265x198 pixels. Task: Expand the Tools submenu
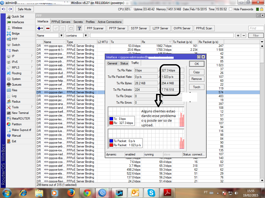32,107
